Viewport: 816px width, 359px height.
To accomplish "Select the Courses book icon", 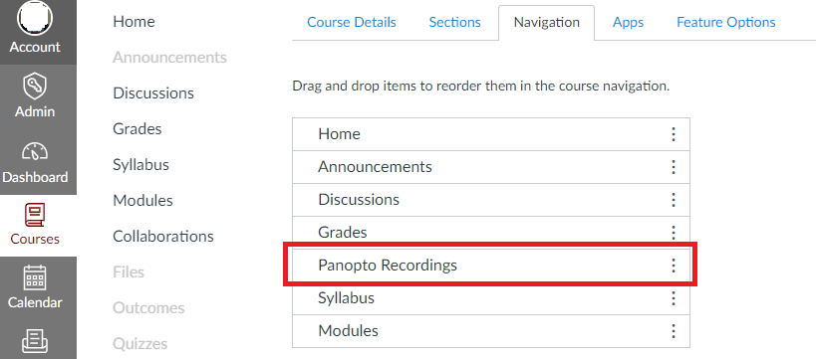I will coord(35,215).
